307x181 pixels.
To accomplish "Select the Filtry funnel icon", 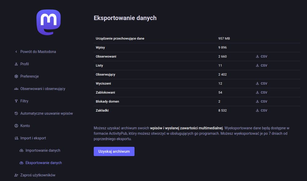I will [16, 101].
